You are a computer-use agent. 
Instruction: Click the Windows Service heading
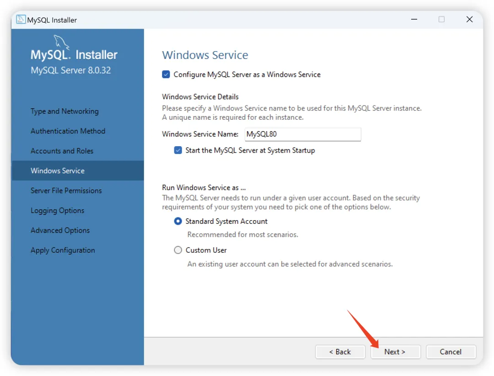point(205,55)
